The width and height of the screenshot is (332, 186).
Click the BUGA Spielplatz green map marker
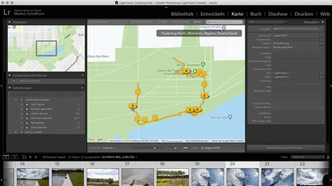pos(203,64)
